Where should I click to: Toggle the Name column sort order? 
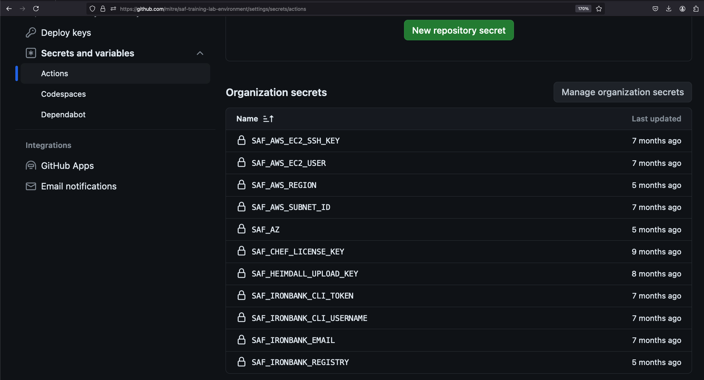point(268,119)
